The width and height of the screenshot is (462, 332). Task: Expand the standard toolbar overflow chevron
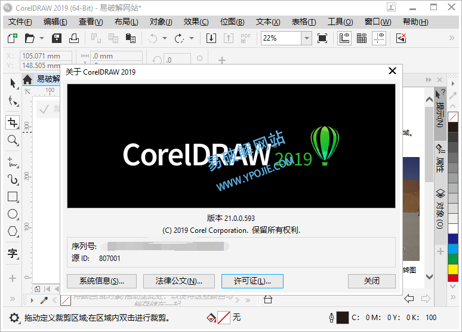pyautogui.click(x=451, y=38)
